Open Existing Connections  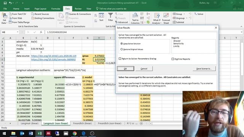(43, 18)
